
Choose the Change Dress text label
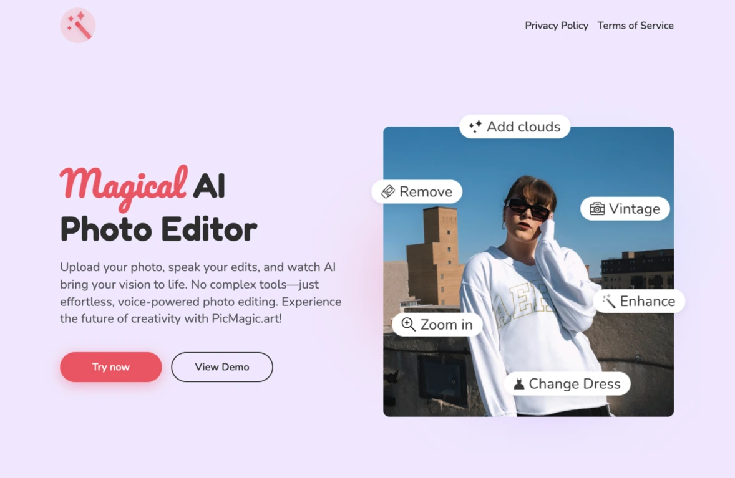[574, 384]
